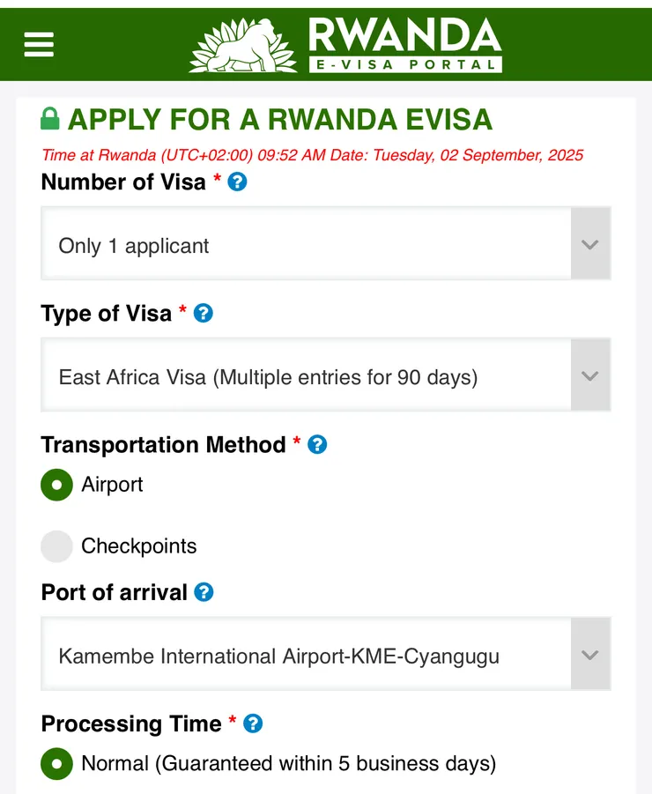
Task: Show help for Port of arrival
Action: click(x=204, y=592)
